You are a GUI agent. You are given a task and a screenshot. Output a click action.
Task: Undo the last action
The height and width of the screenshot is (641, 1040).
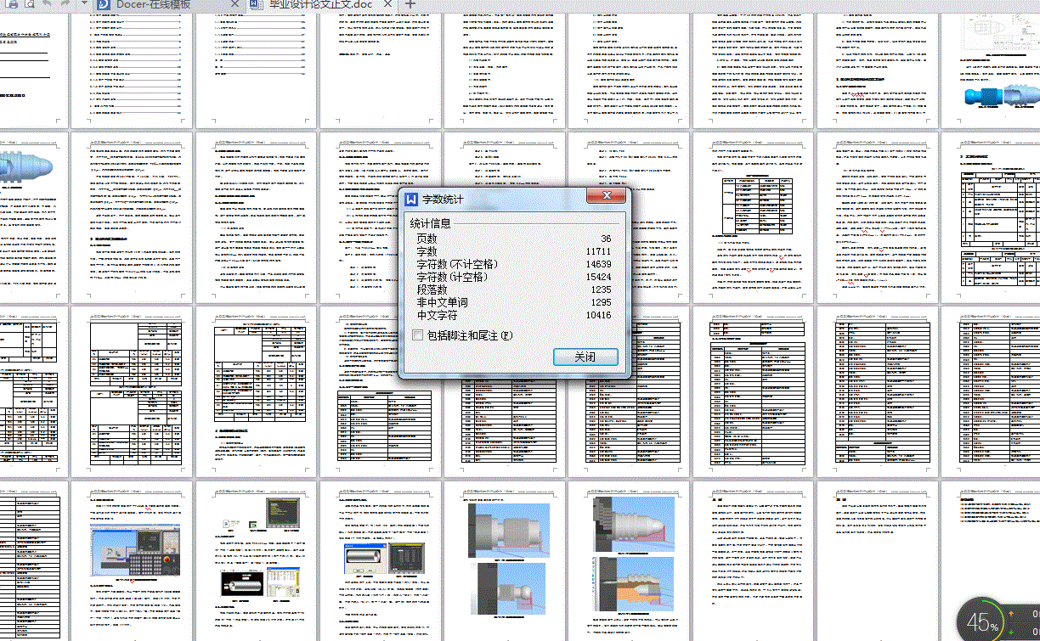tap(48, 4)
